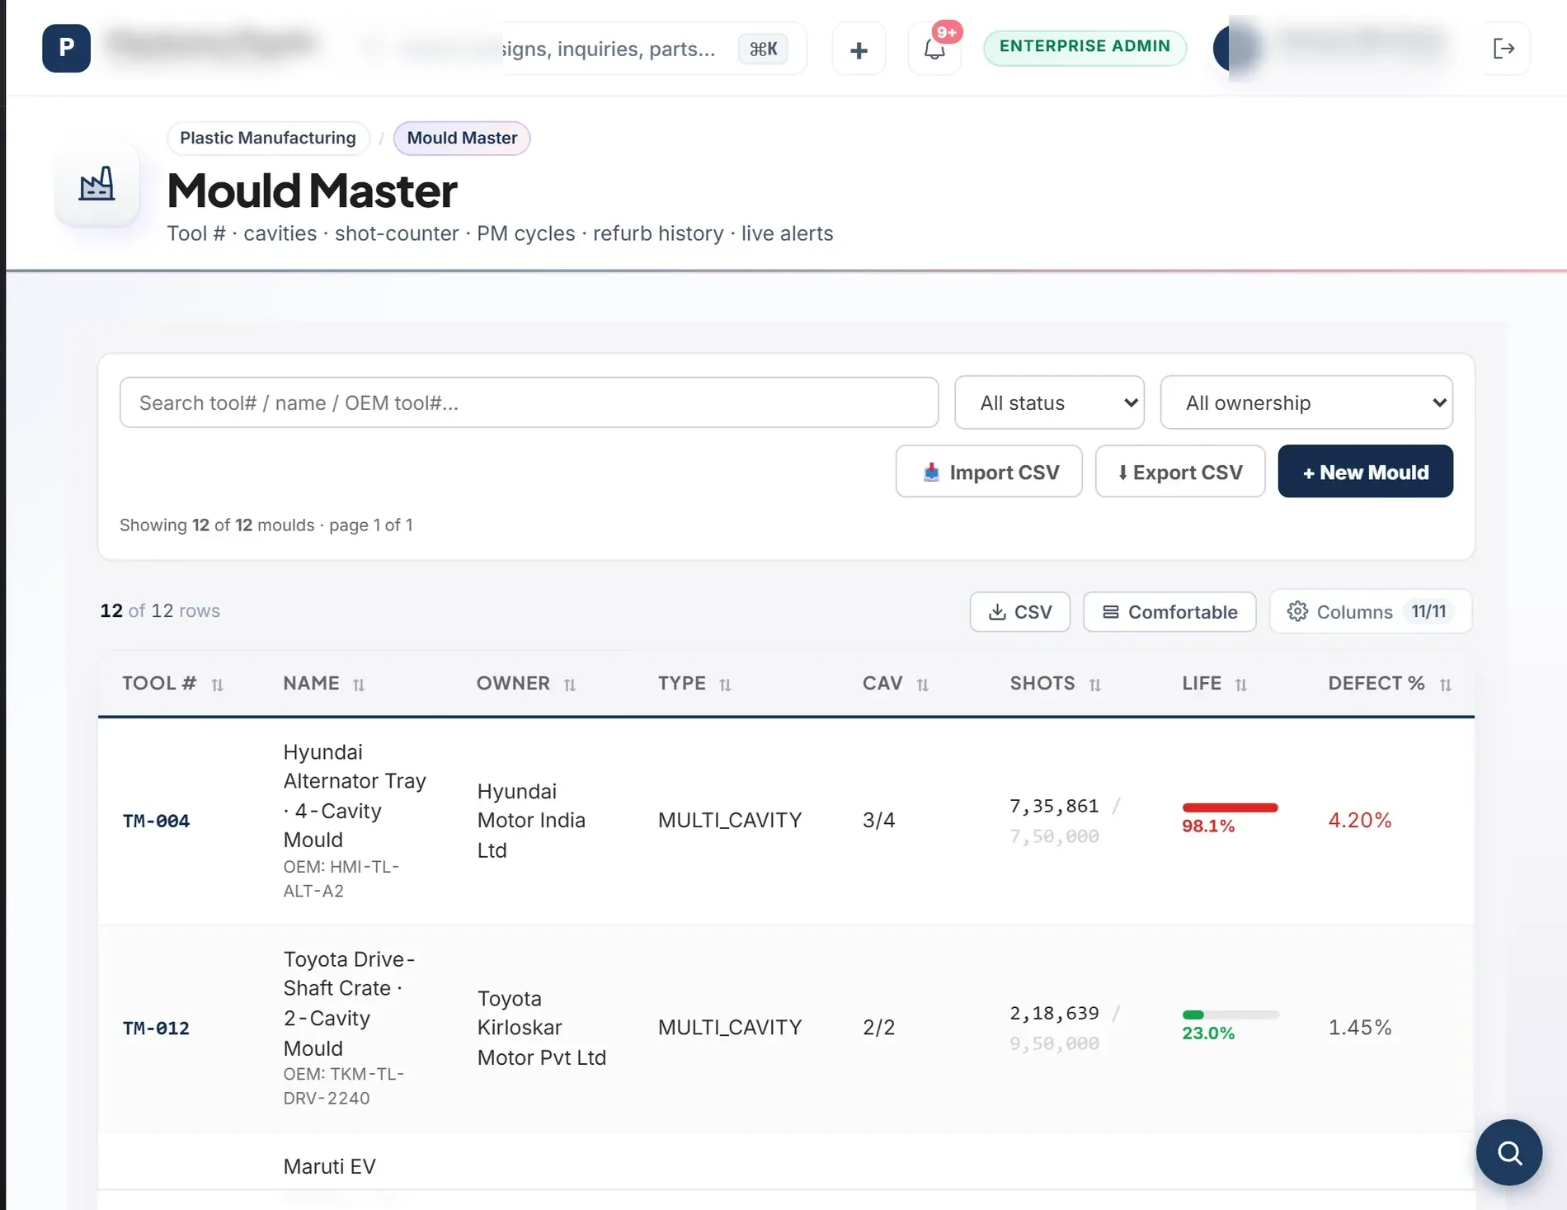Open the All status dropdown

click(x=1049, y=403)
